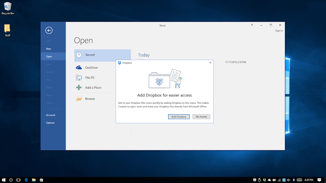Open the Browse folder option
326x183 pixels.
click(90, 99)
